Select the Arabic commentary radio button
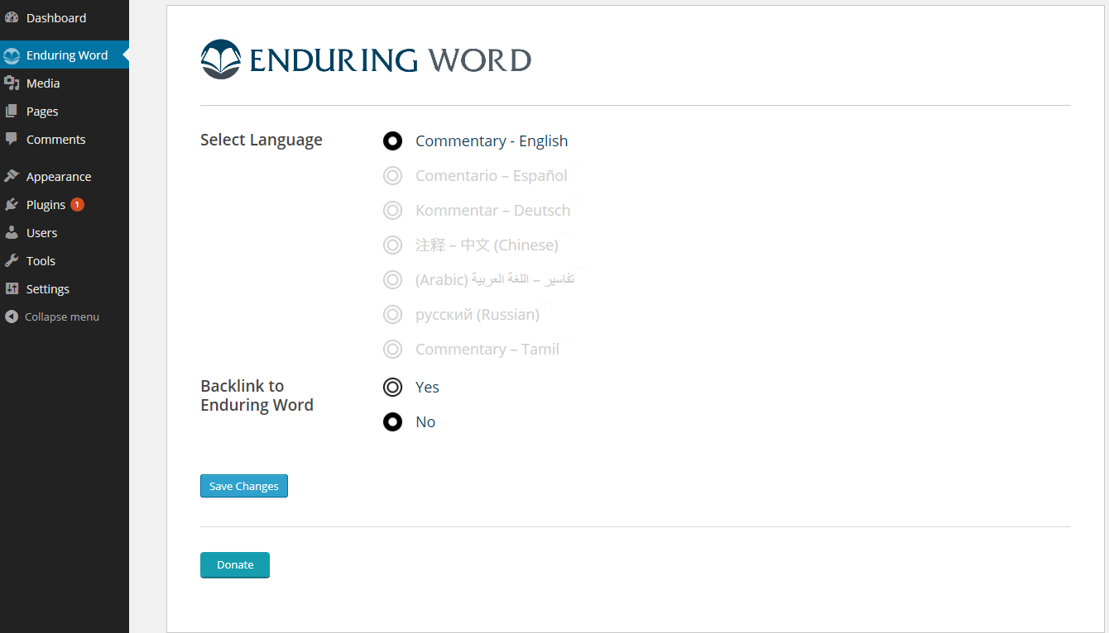Image resolution: width=1109 pixels, height=633 pixels. (392, 280)
